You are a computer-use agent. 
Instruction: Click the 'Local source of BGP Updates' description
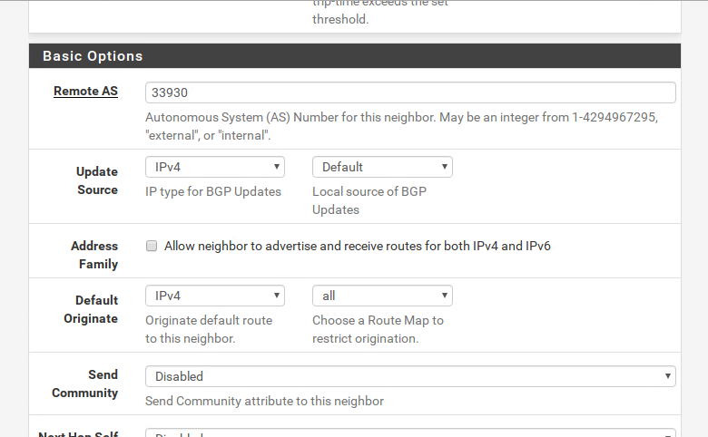[x=369, y=200]
